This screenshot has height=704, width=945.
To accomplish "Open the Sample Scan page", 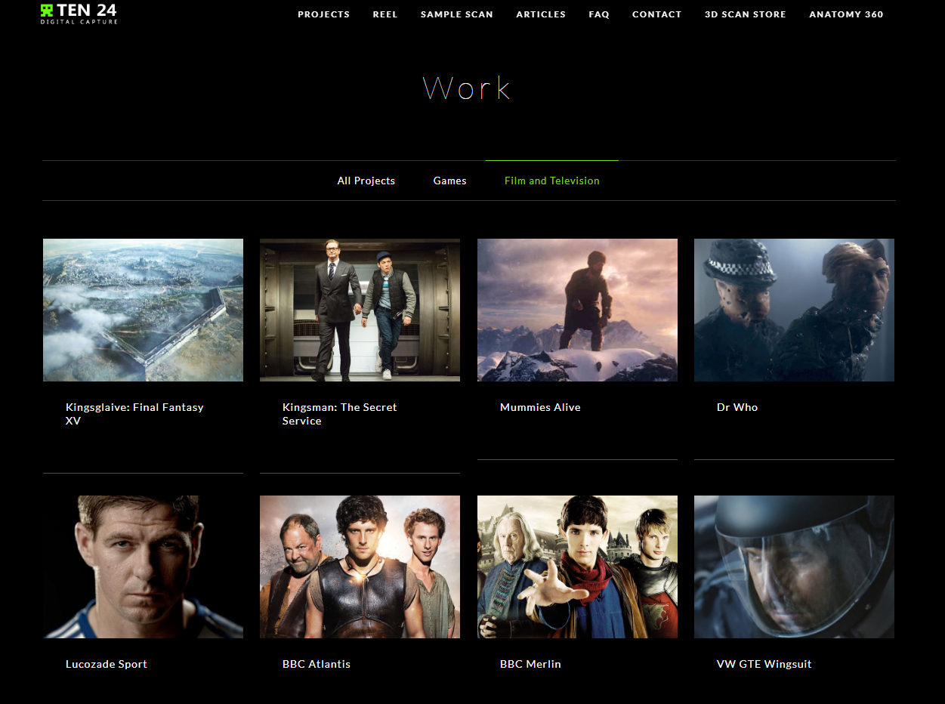I will coord(457,14).
